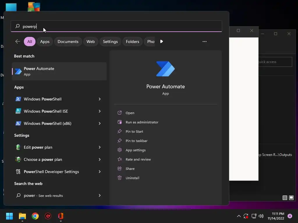Switch to the Folders filter tab

[x=132, y=42]
